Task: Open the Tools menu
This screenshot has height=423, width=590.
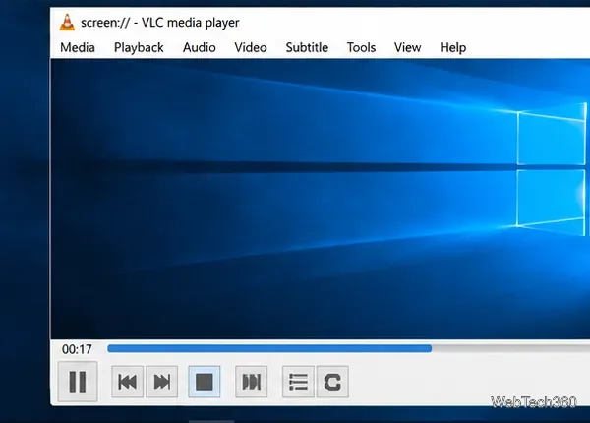Action: pos(361,47)
